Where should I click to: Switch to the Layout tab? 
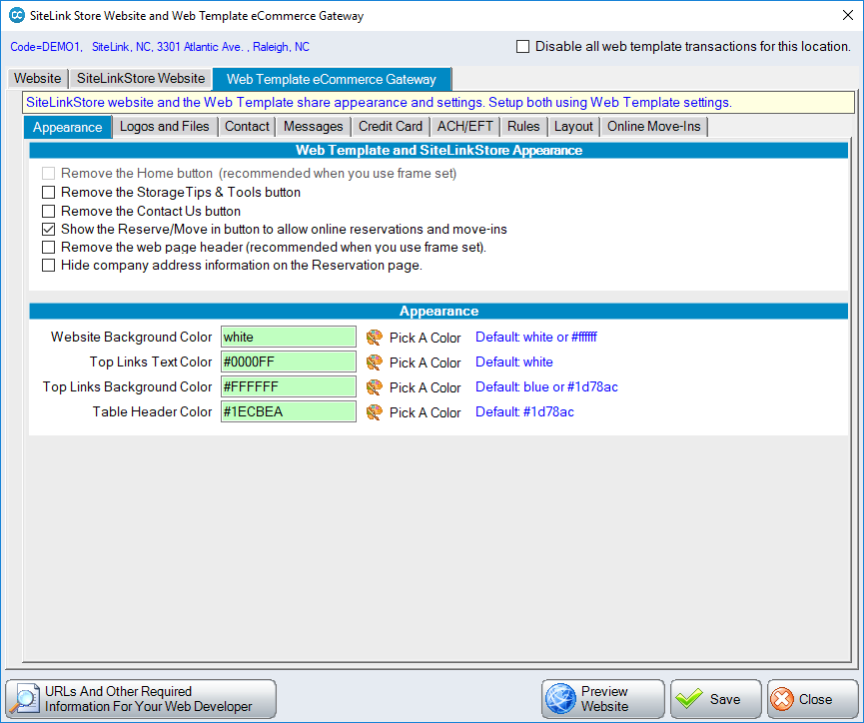coord(573,126)
